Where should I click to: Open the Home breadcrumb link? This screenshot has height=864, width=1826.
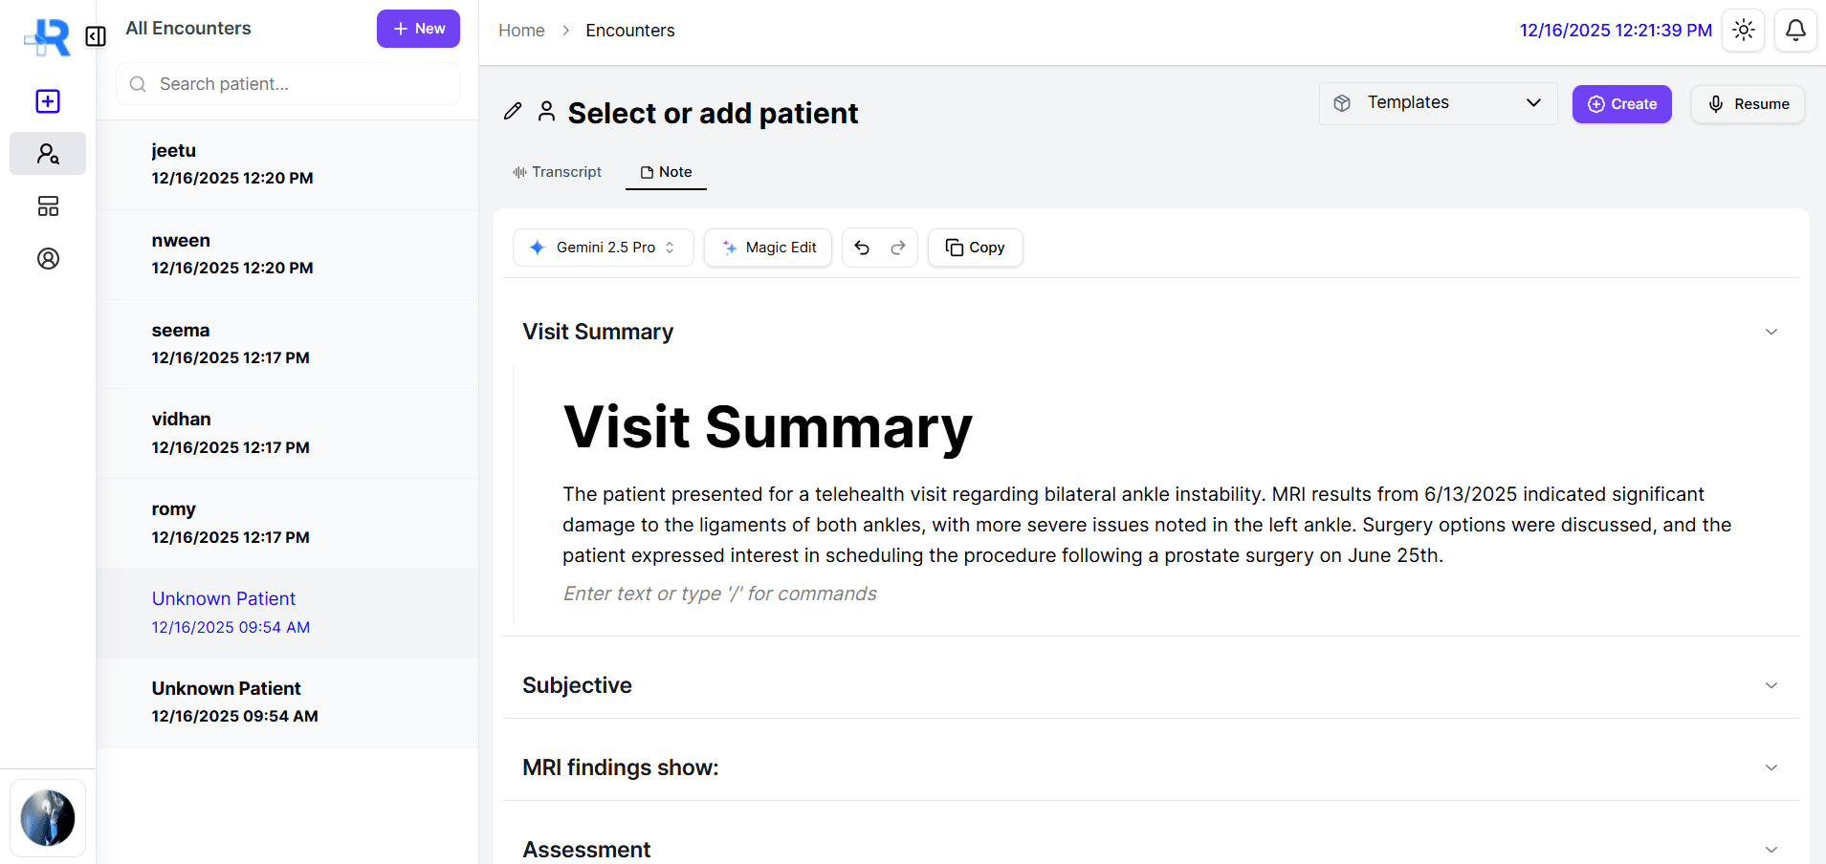(x=521, y=30)
